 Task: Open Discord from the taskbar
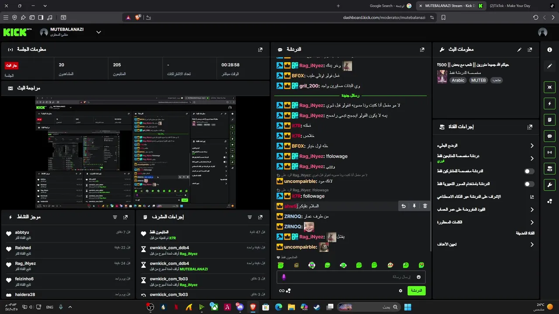pos(240,307)
